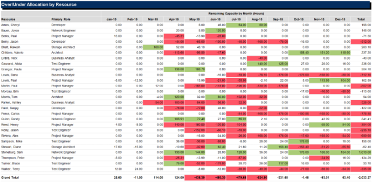Viewport: 372px width, 182px height.
Task: Select green 140.00 Aug-15 cell for Gaurand, Alicia
Action: [257, 64]
